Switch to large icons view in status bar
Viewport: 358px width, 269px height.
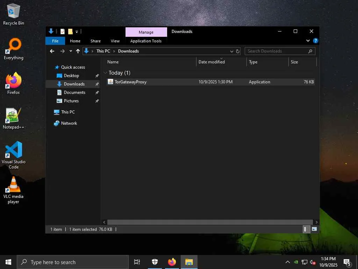click(x=314, y=229)
